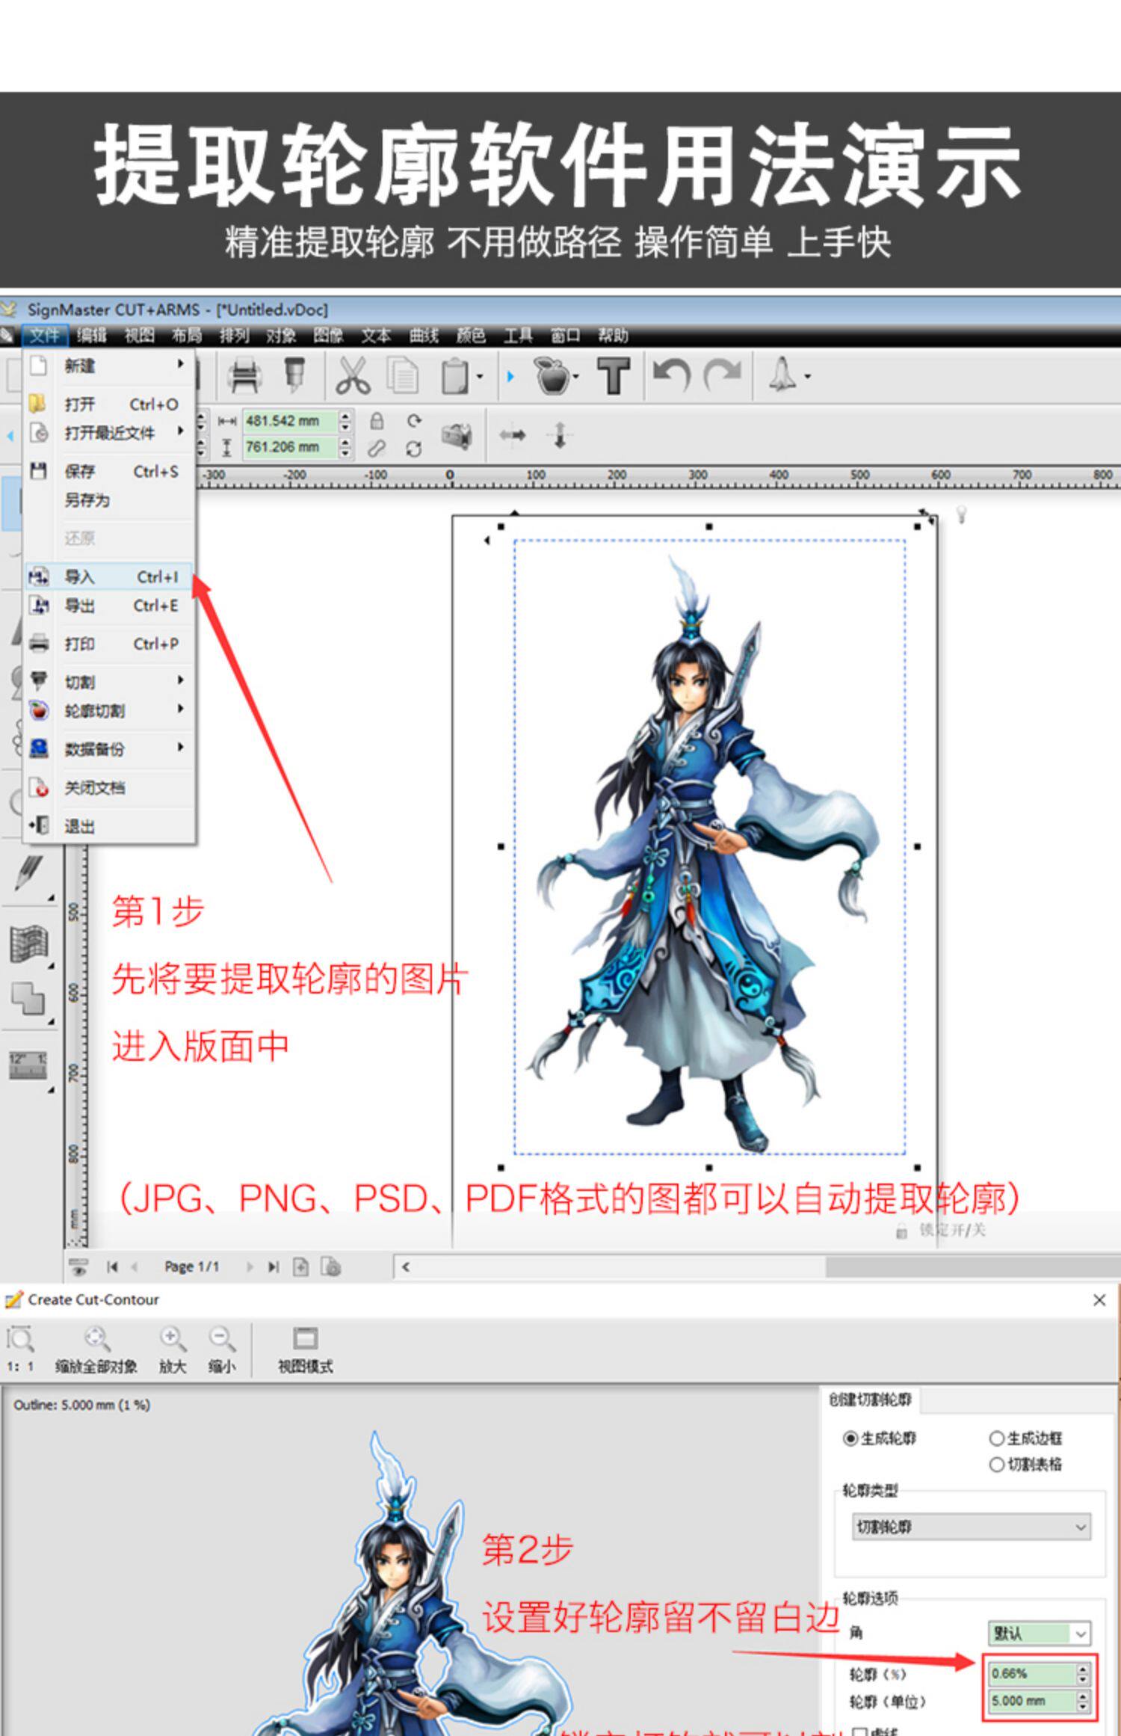
Task: Toggle the proportion lock icon
Action: [x=377, y=421]
